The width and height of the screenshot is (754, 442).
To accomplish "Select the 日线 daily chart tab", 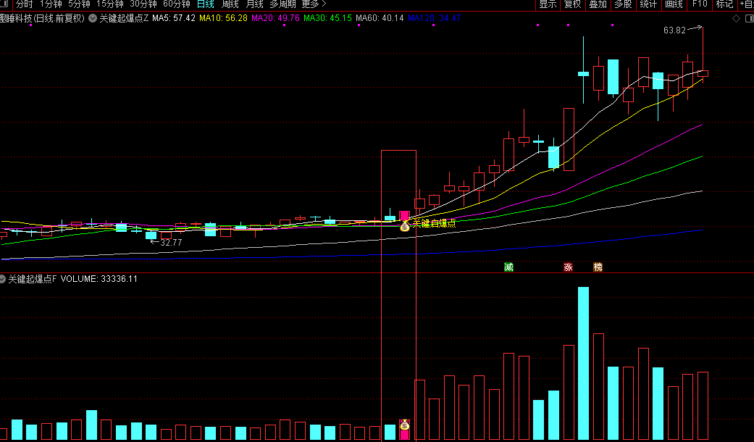I will [x=205, y=4].
